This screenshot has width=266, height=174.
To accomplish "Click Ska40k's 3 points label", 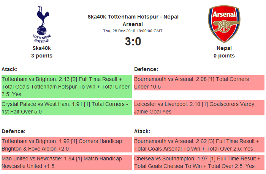I will coord(42,56).
